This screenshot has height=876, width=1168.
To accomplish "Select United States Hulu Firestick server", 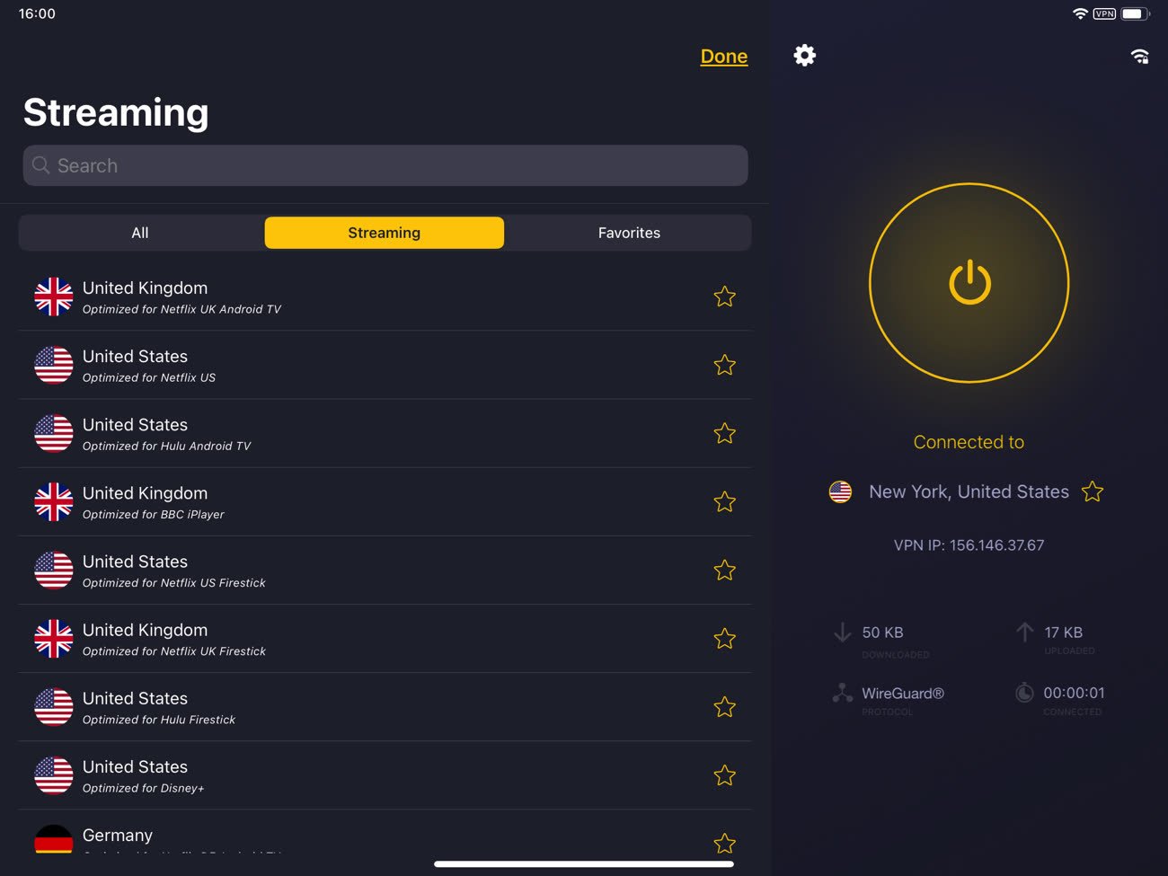I will click(385, 707).
